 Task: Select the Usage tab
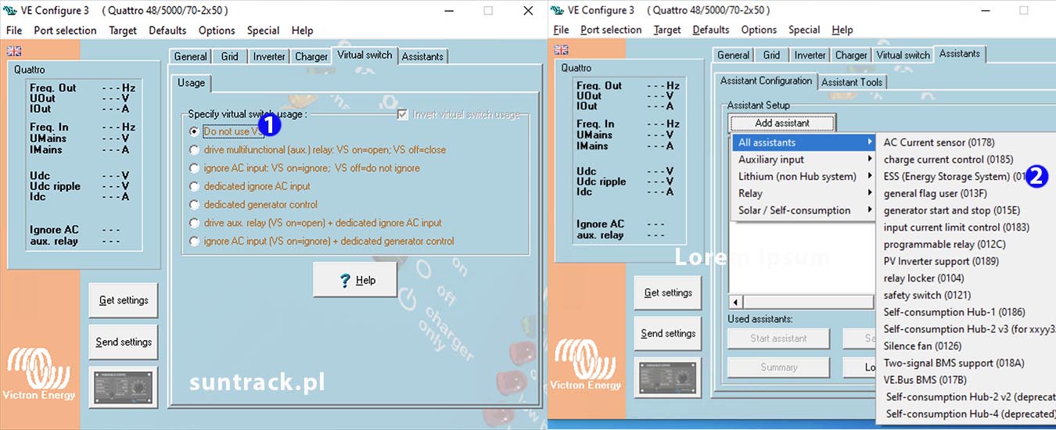191,83
